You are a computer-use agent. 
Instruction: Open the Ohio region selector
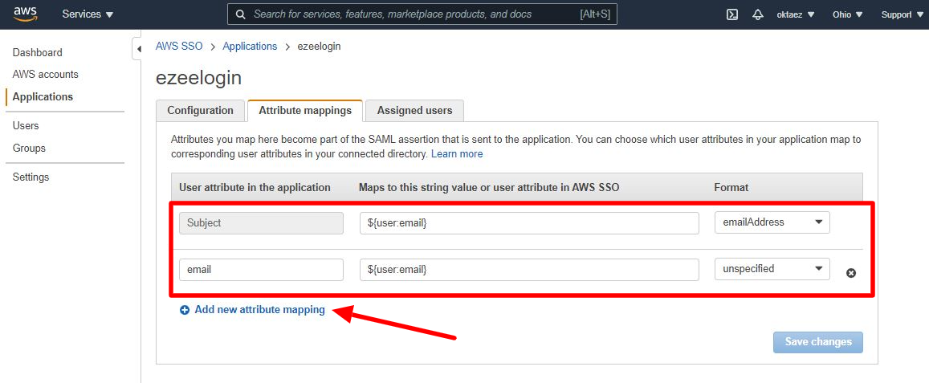point(847,14)
